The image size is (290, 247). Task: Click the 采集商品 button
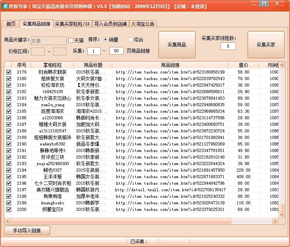(177, 45)
